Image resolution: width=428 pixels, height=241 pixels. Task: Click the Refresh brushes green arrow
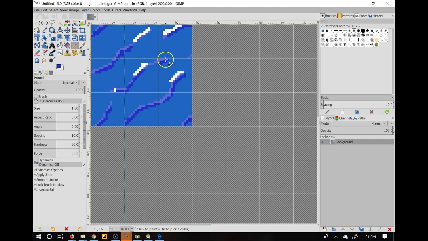coord(387,112)
